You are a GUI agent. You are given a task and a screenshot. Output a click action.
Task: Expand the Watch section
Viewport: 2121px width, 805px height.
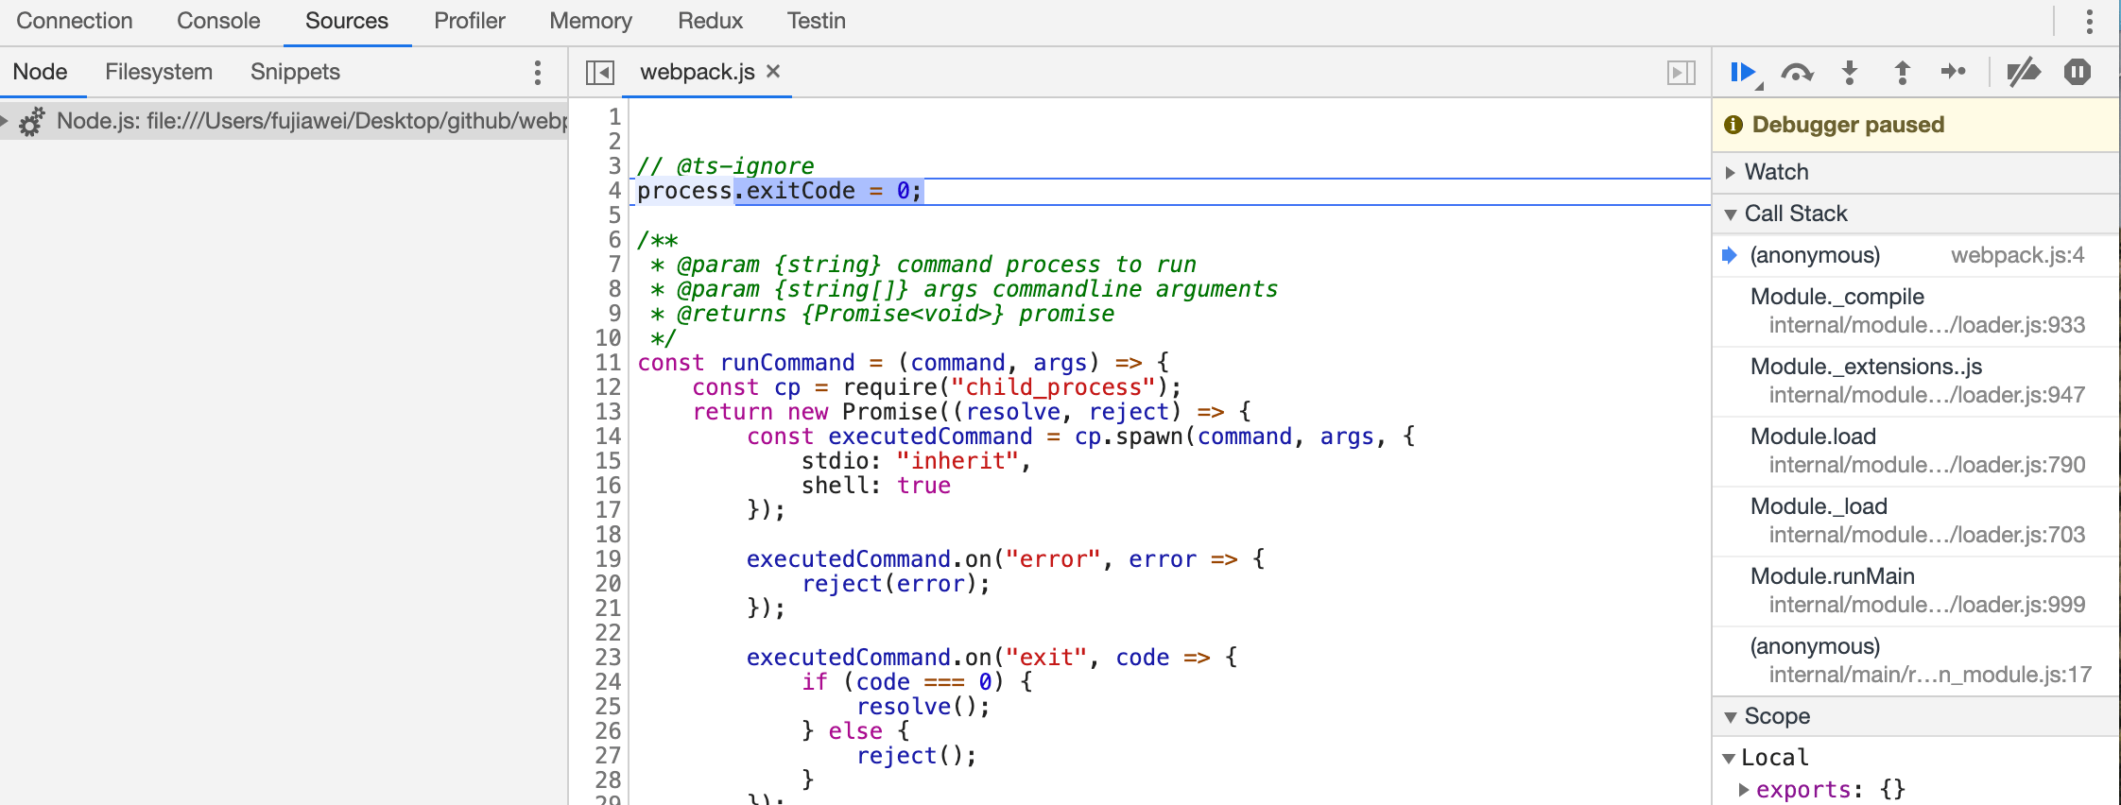(1731, 172)
